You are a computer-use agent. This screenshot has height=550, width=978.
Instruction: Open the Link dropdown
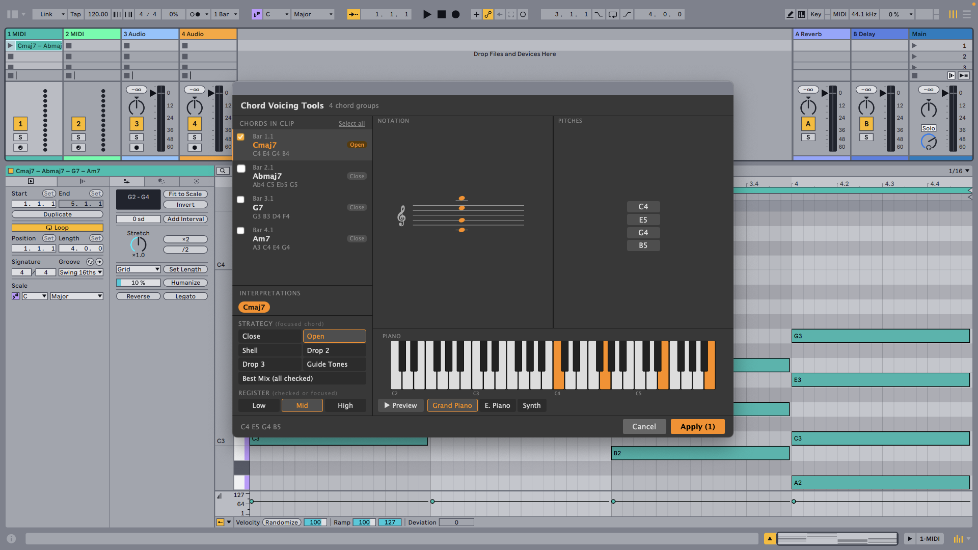click(49, 14)
